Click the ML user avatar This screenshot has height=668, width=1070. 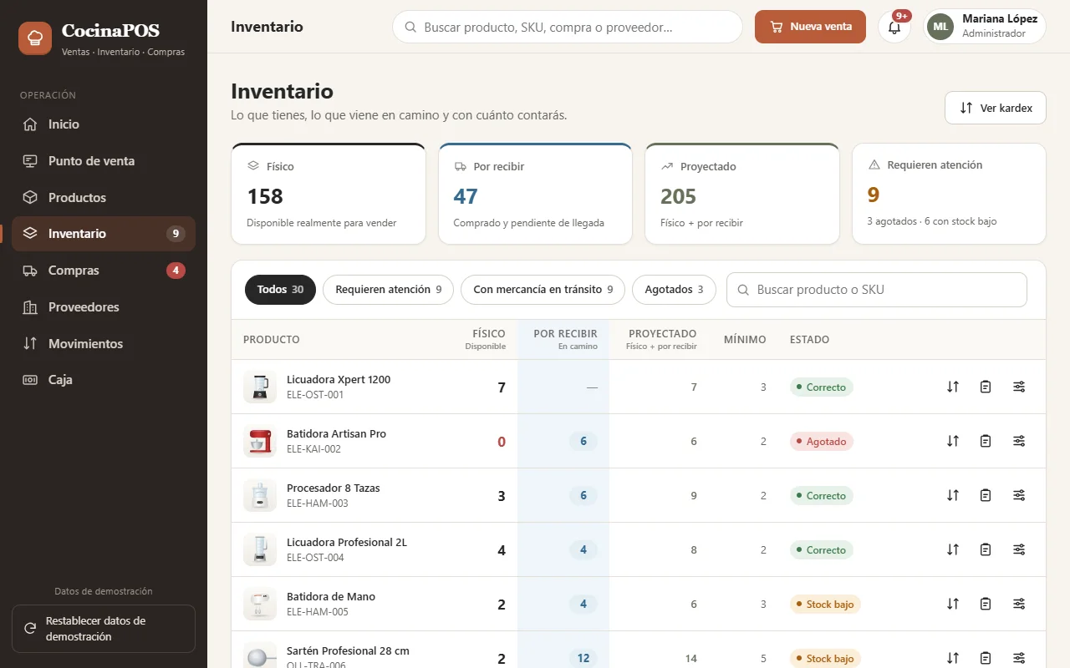pyautogui.click(x=940, y=27)
